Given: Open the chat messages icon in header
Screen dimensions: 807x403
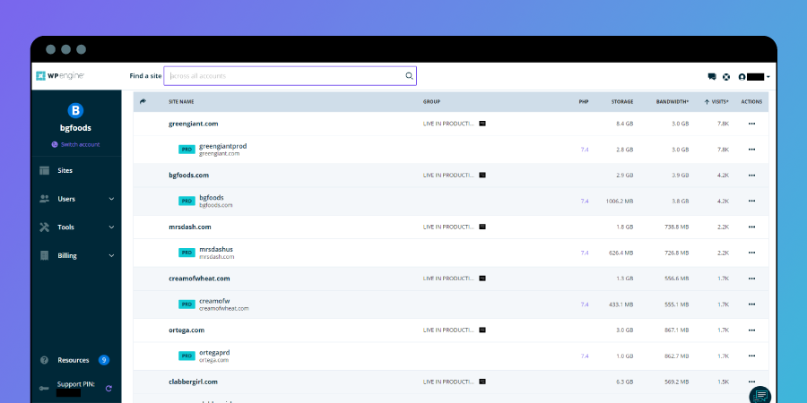Looking at the screenshot, I should coord(712,77).
